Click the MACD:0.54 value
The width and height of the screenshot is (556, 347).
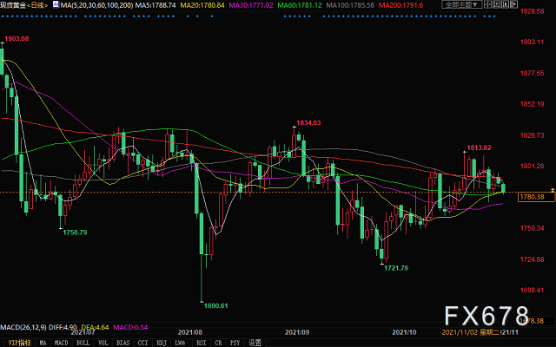(130, 327)
